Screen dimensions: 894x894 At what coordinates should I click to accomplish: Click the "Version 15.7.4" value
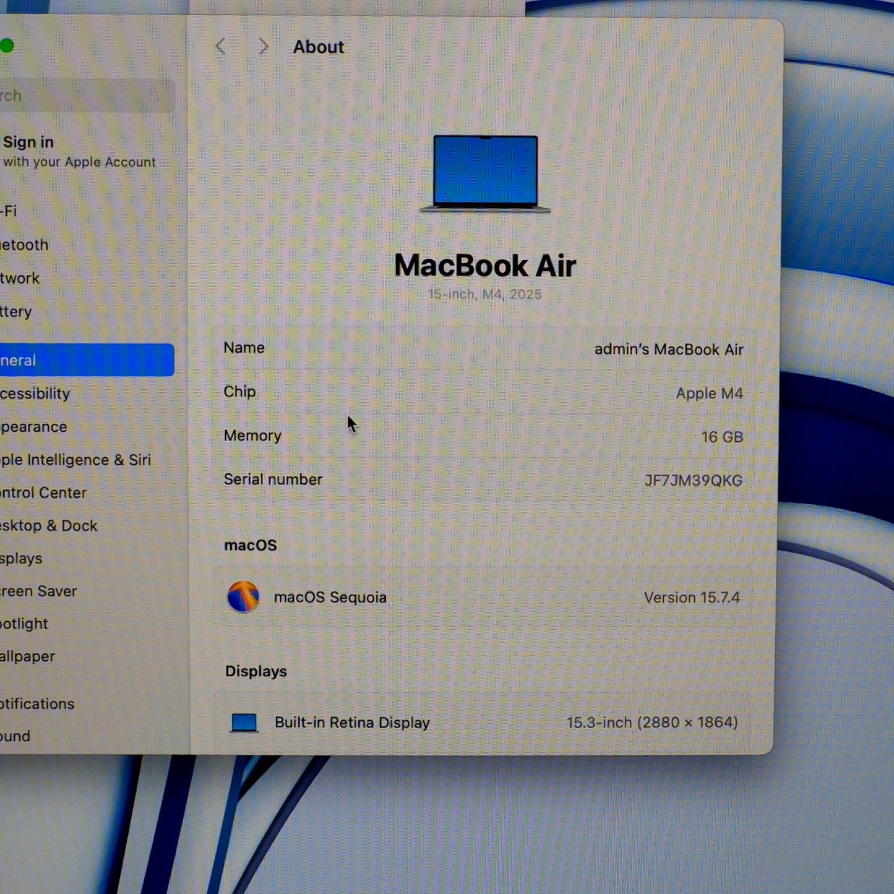[x=692, y=598]
